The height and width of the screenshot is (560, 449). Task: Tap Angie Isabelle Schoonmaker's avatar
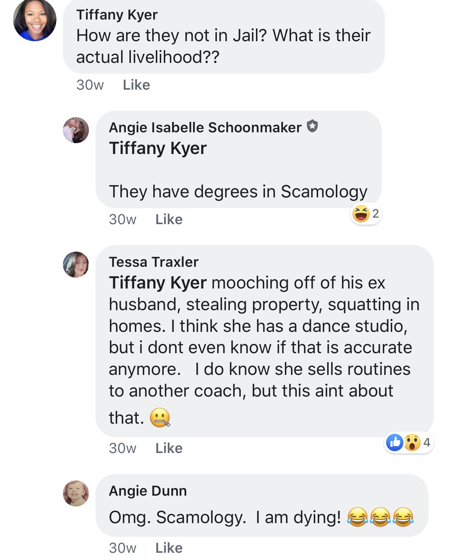coord(76,130)
